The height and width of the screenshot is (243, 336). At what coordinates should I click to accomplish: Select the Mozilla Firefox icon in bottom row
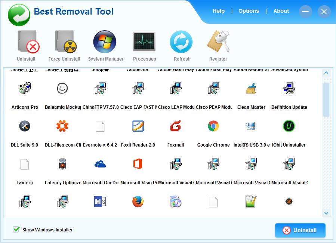(x=138, y=202)
